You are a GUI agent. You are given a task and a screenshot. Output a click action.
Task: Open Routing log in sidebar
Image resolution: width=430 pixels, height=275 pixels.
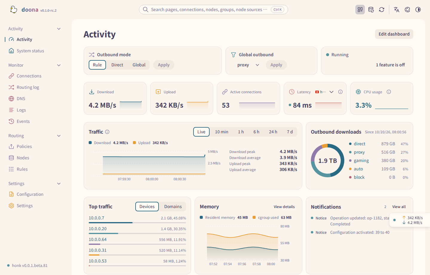pyautogui.click(x=28, y=87)
